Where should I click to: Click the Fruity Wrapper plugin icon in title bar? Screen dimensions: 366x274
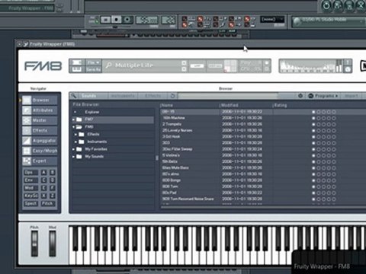pyautogui.click(x=25, y=44)
